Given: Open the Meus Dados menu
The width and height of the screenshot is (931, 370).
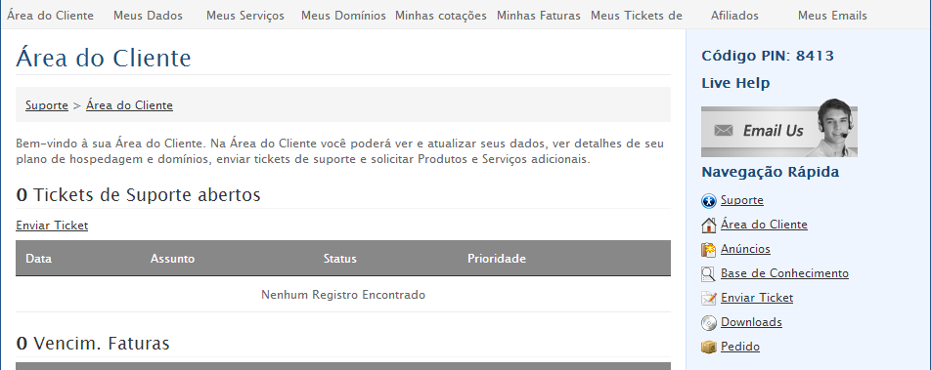Looking at the screenshot, I should [148, 16].
